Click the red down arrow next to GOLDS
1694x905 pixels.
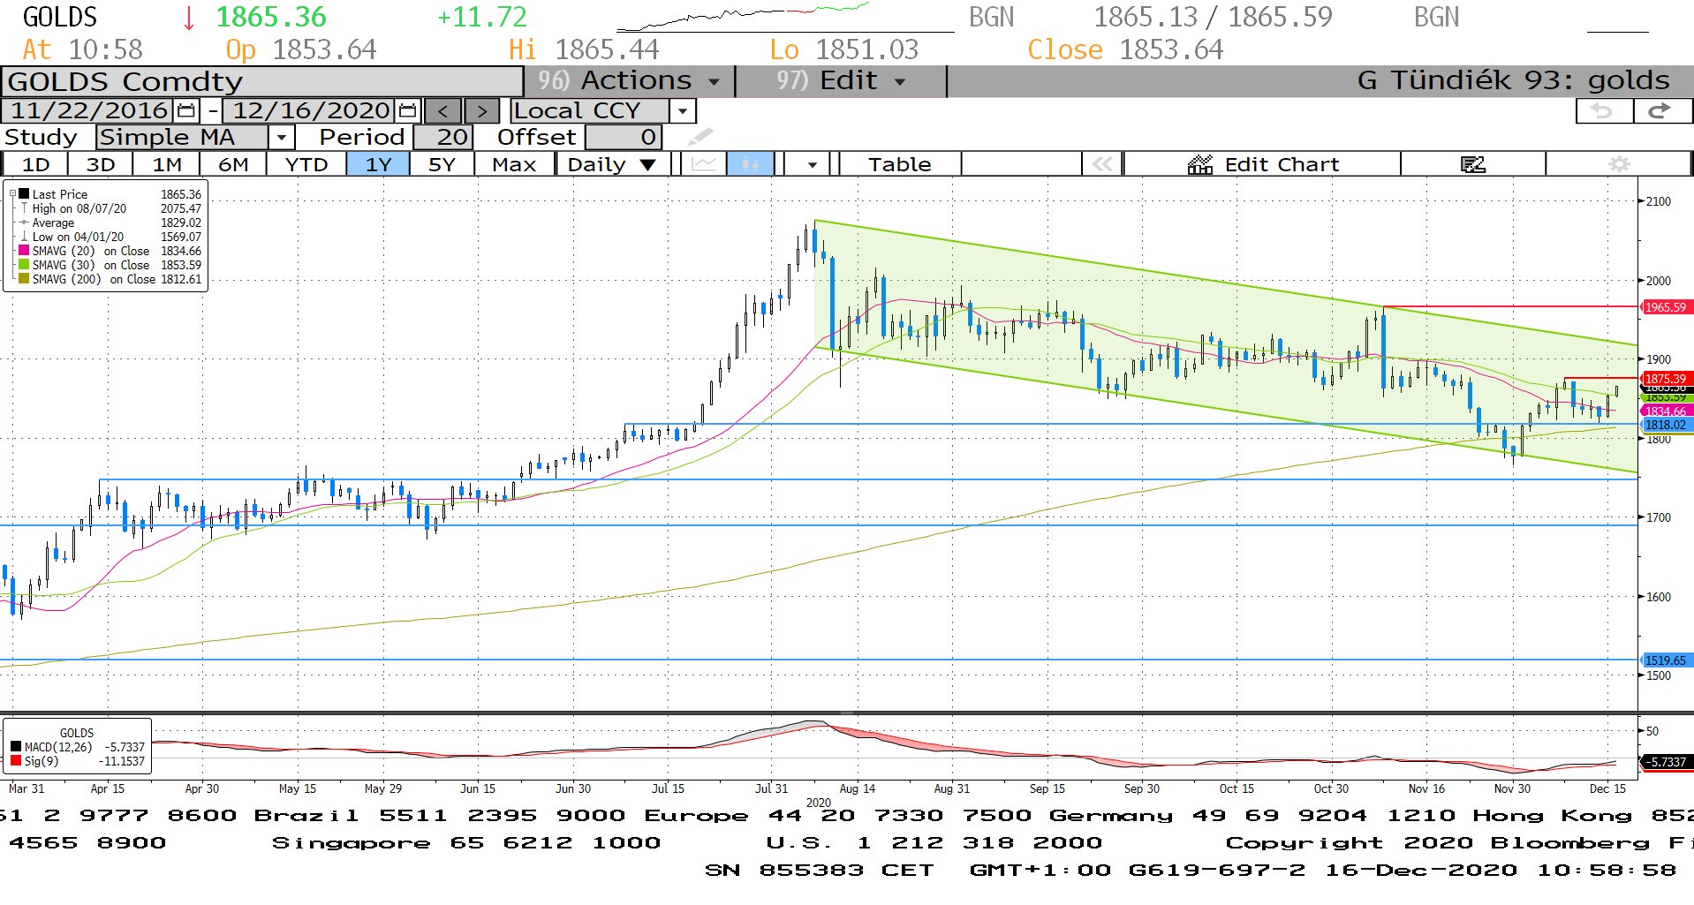point(188,18)
